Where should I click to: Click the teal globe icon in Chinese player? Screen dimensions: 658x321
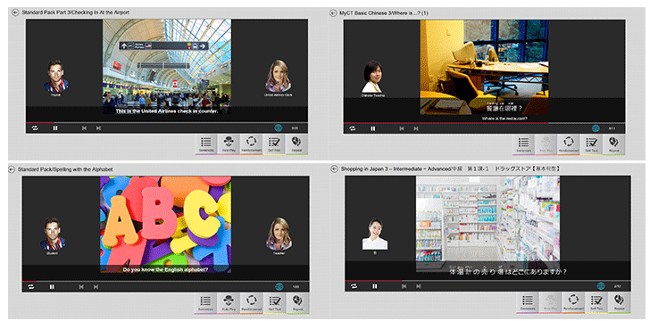(596, 128)
